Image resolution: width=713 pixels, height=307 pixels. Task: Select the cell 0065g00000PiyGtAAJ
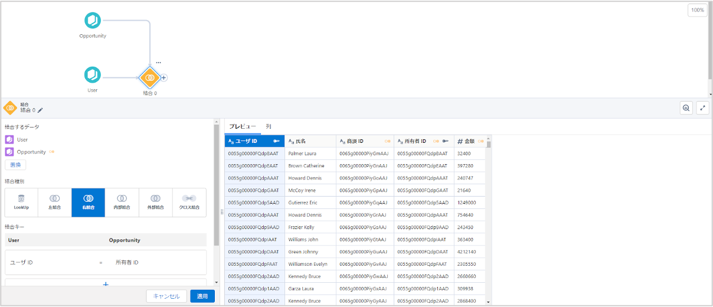pos(365,240)
